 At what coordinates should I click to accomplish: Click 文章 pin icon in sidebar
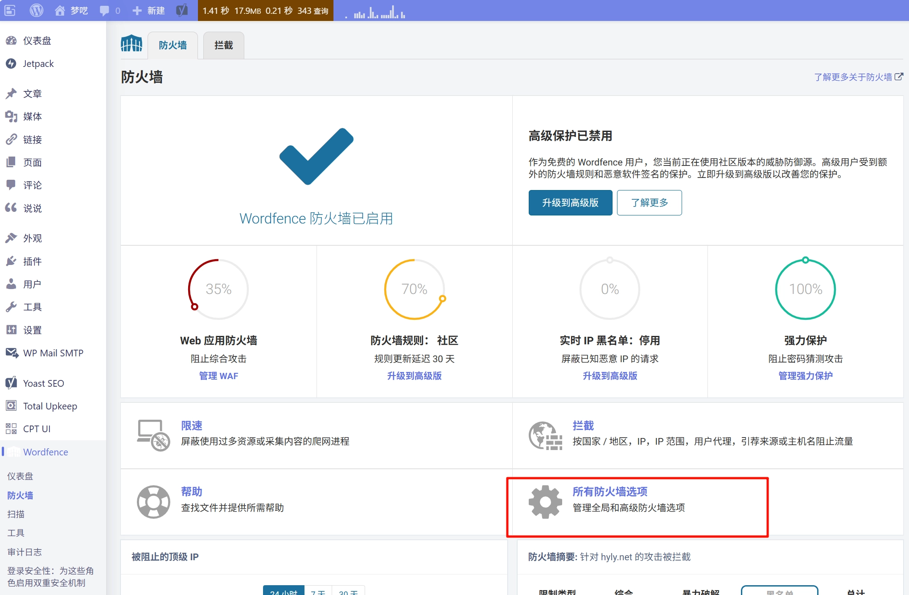pos(11,94)
